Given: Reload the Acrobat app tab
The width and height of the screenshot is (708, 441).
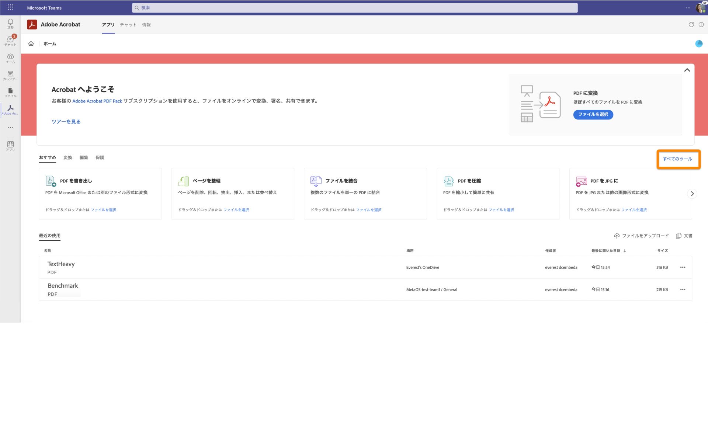Looking at the screenshot, I should point(691,24).
